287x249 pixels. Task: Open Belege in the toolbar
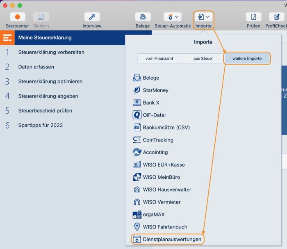(x=143, y=17)
